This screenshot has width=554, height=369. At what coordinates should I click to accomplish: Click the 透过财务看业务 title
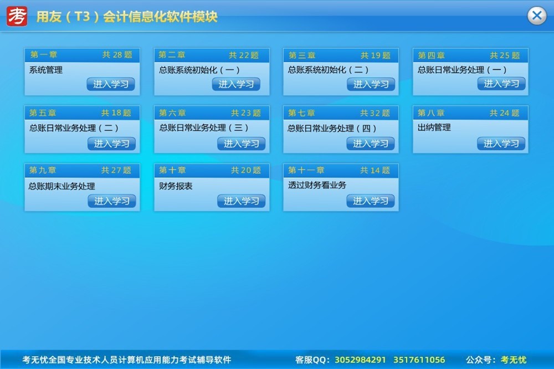coord(317,185)
